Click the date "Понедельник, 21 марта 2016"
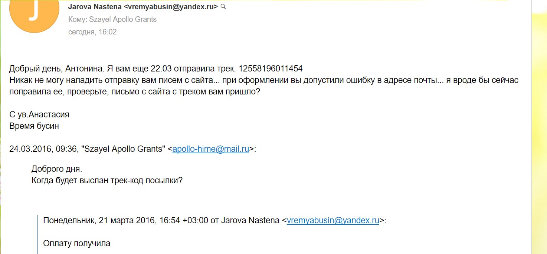 (x=99, y=221)
